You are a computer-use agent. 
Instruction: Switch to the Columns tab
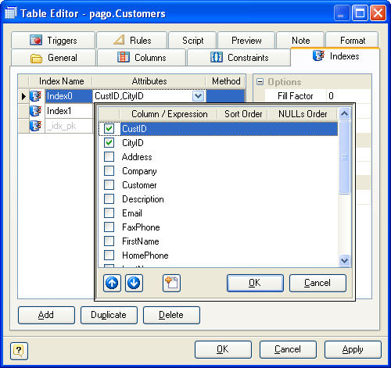[x=142, y=58]
